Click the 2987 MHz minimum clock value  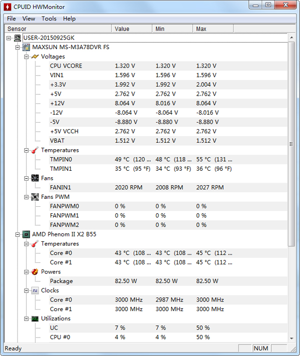169,300
